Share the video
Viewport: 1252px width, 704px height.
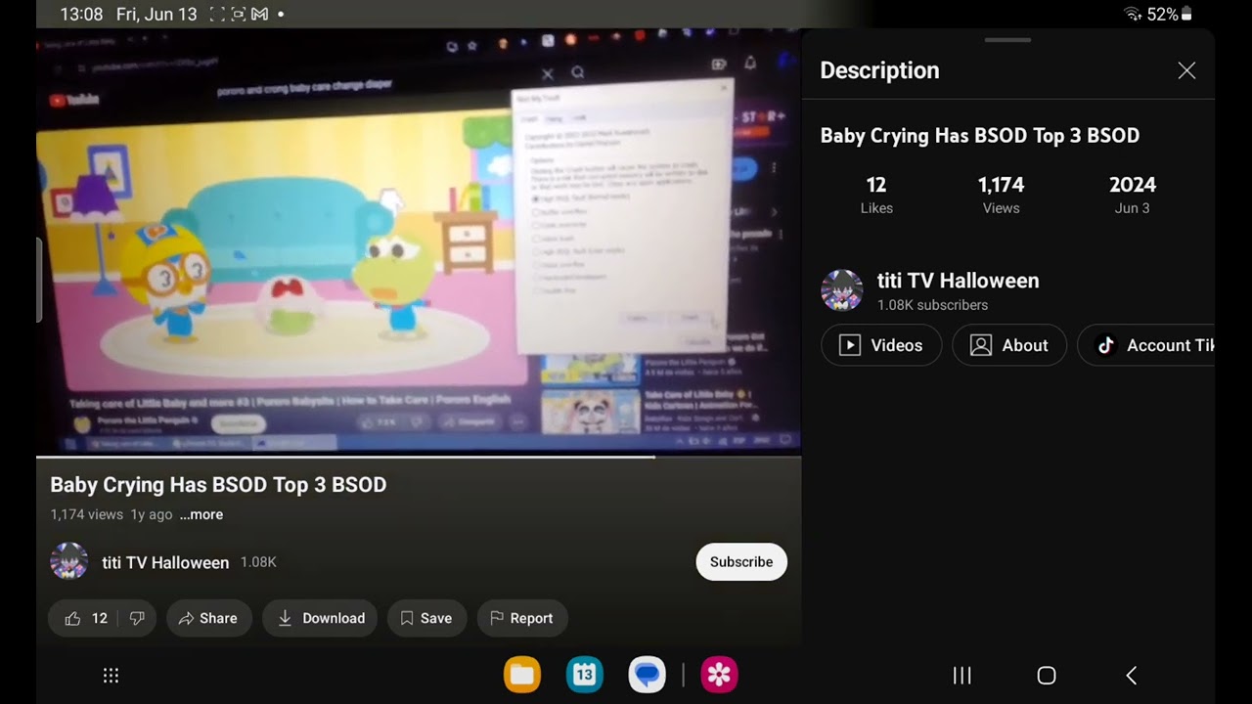coord(208,618)
